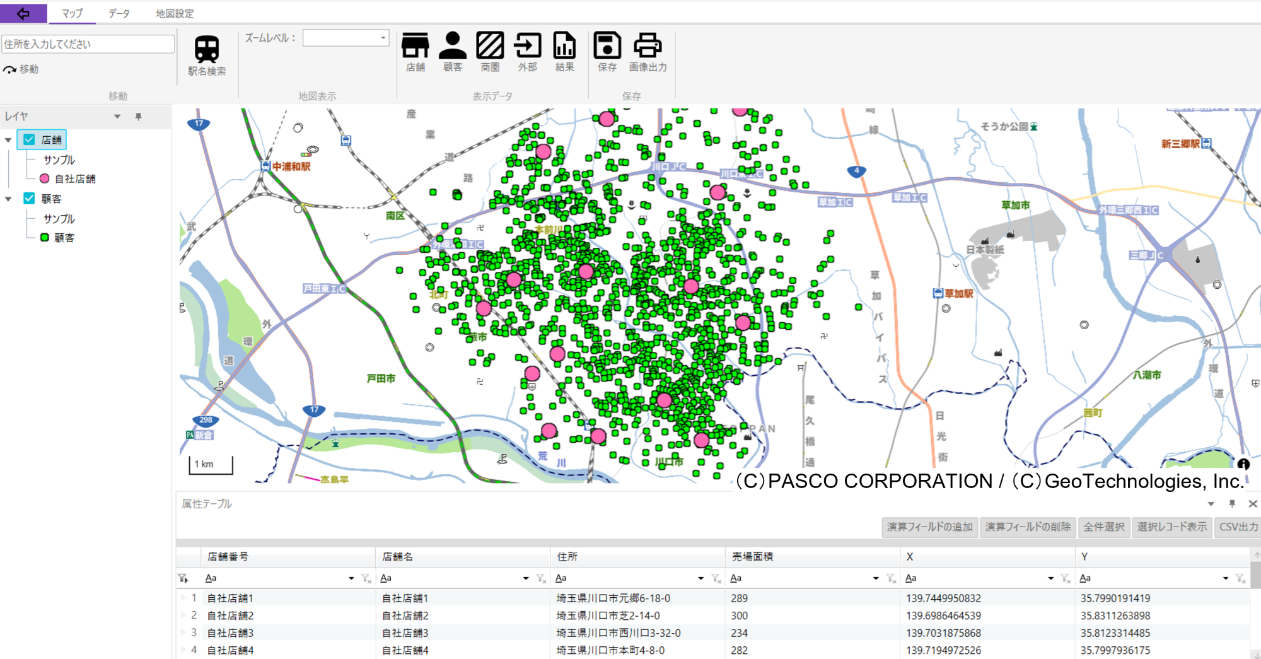Click the station name search train icon
The width and height of the screenshot is (1261, 659).
(x=206, y=49)
